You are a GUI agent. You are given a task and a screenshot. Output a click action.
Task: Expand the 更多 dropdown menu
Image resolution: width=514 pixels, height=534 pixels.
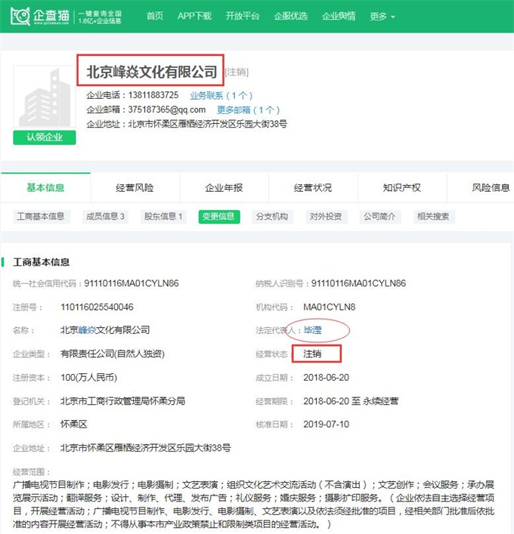coord(383,16)
